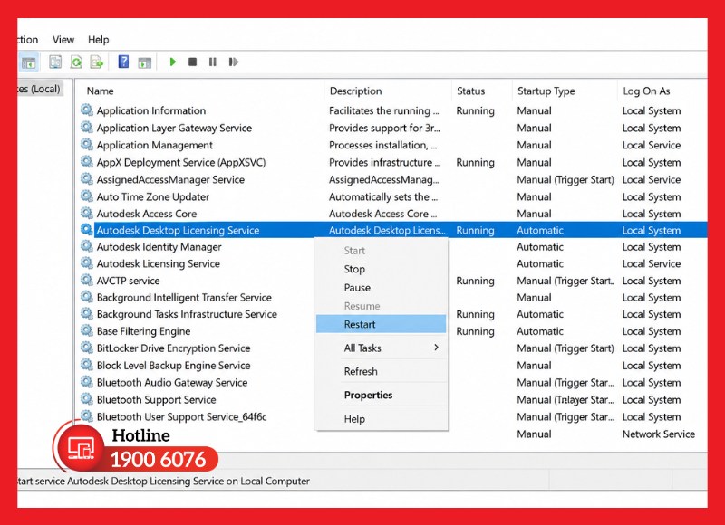Click the Refresh toolbar icon
The width and height of the screenshot is (725, 525).
coord(76,62)
